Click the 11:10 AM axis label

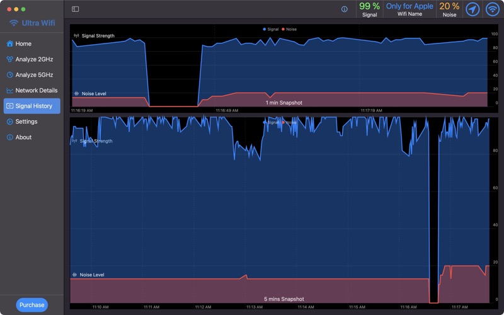click(x=100, y=307)
